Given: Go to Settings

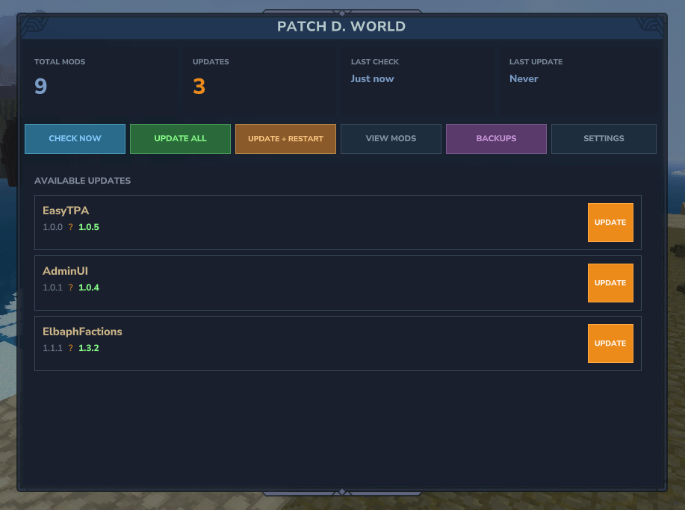Looking at the screenshot, I should pos(604,139).
